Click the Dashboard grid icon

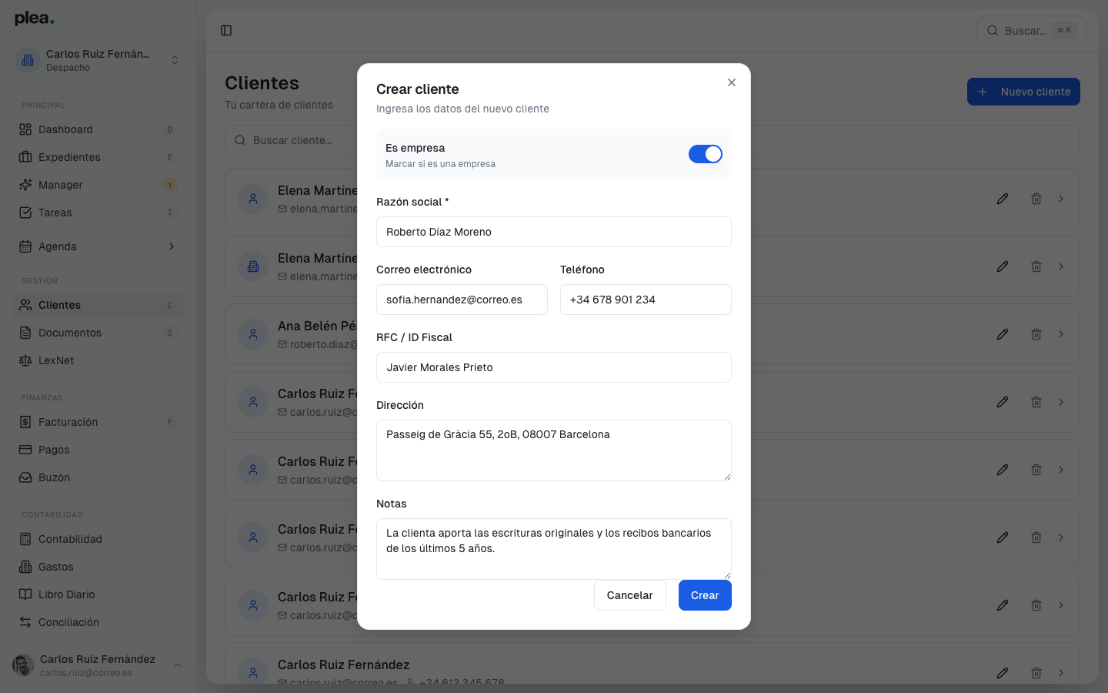(25, 129)
